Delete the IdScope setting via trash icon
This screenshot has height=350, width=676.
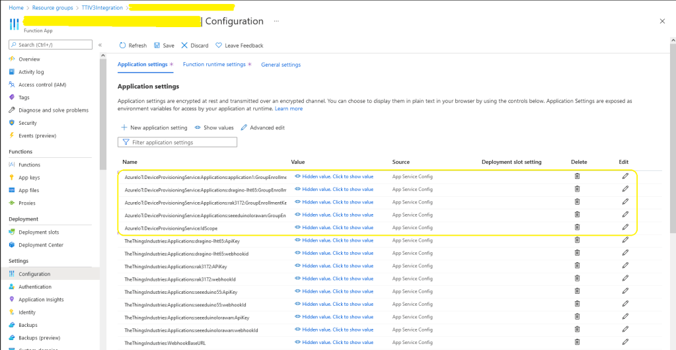577,227
